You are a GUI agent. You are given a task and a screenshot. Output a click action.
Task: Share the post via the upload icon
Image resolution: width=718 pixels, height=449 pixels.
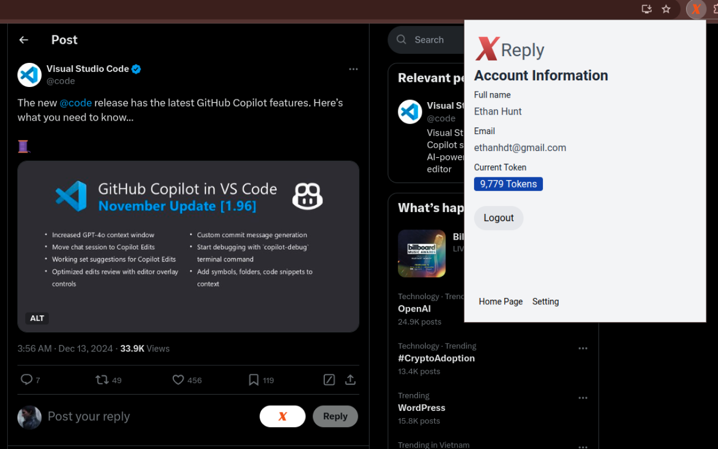point(351,380)
